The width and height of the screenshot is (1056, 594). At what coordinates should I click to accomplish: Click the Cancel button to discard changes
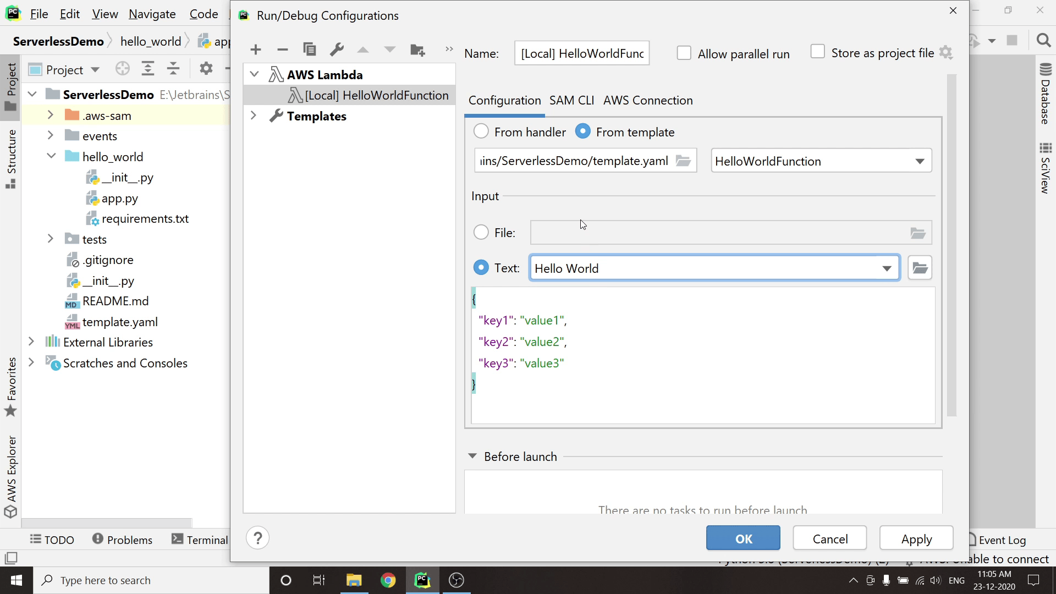tap(831, 538)
